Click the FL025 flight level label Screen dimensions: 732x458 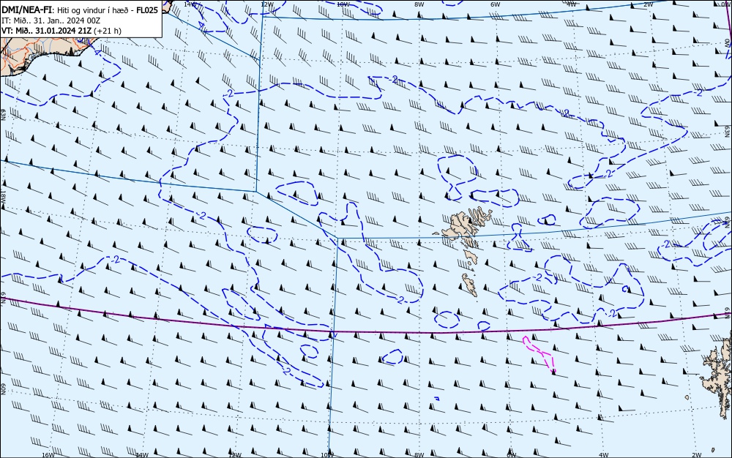click(x=147, y=10)
